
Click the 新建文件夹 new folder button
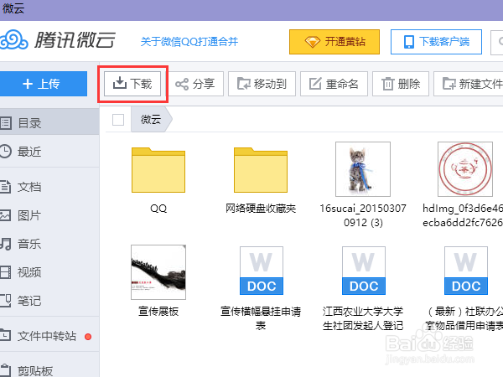[x=469, y=84]
